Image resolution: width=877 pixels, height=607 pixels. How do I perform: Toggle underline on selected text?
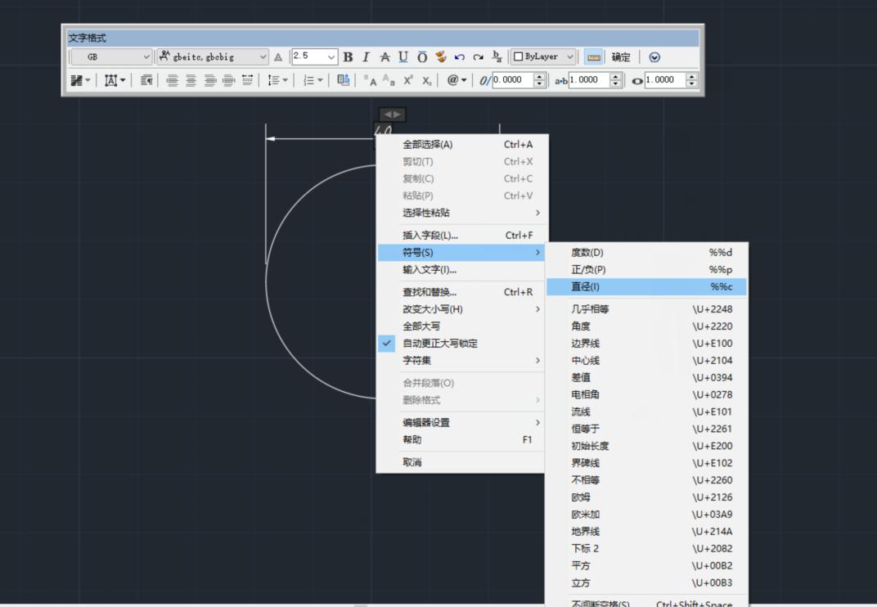pos(402,56)
